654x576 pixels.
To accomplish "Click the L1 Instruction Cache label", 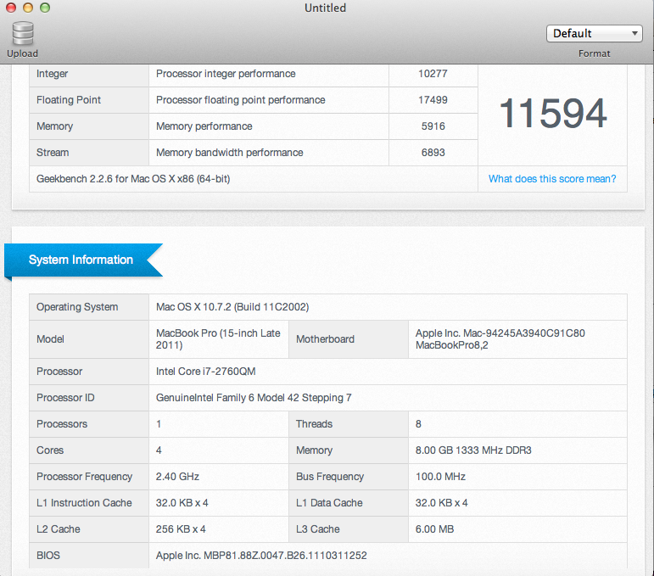I will 84,503.
